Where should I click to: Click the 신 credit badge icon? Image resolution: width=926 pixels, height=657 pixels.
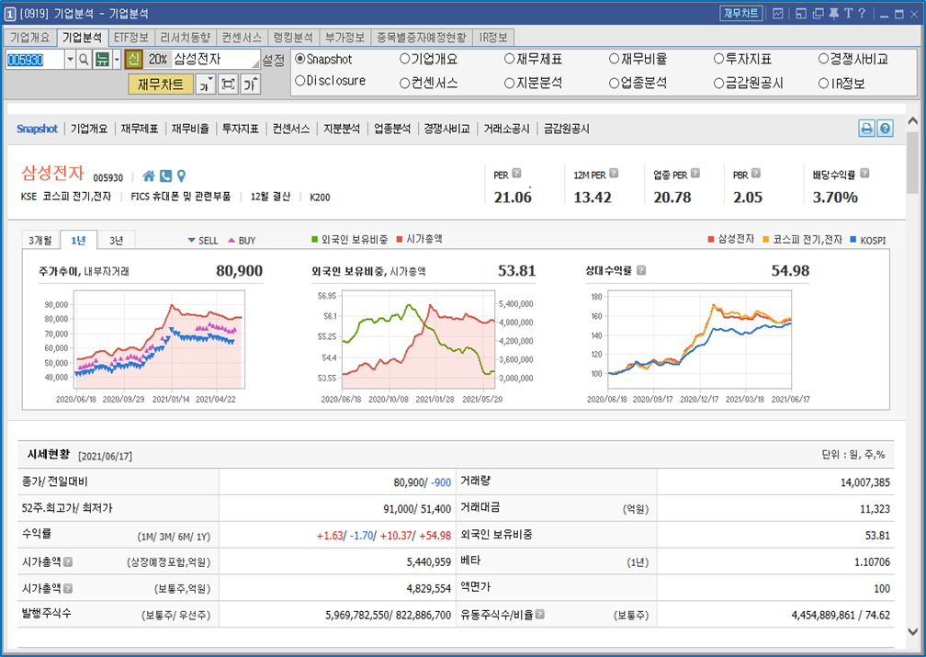point(134,59)
